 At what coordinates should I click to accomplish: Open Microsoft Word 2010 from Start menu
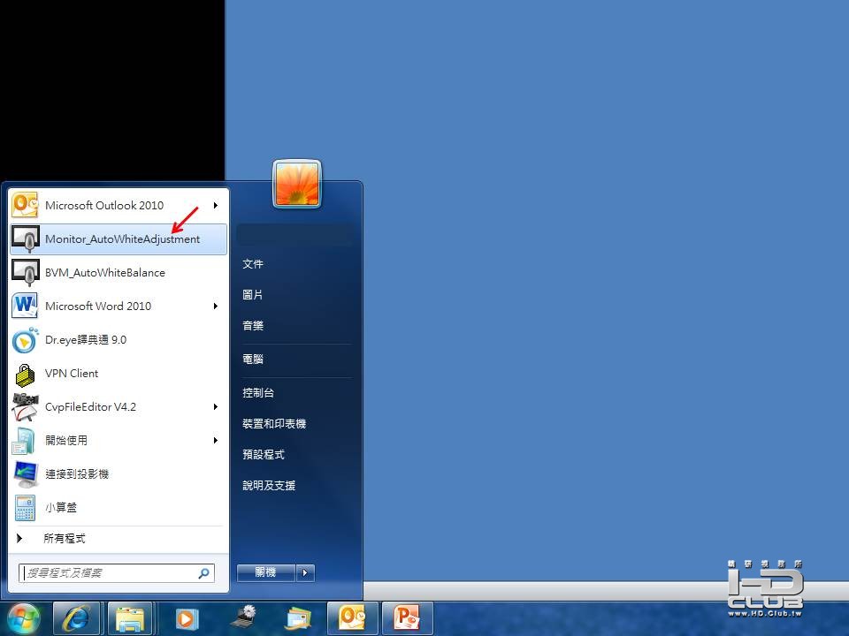tap(119, 307)
